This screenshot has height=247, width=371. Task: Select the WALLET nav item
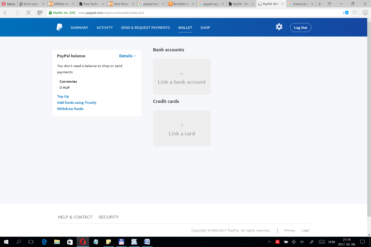[x=185, y=28]
